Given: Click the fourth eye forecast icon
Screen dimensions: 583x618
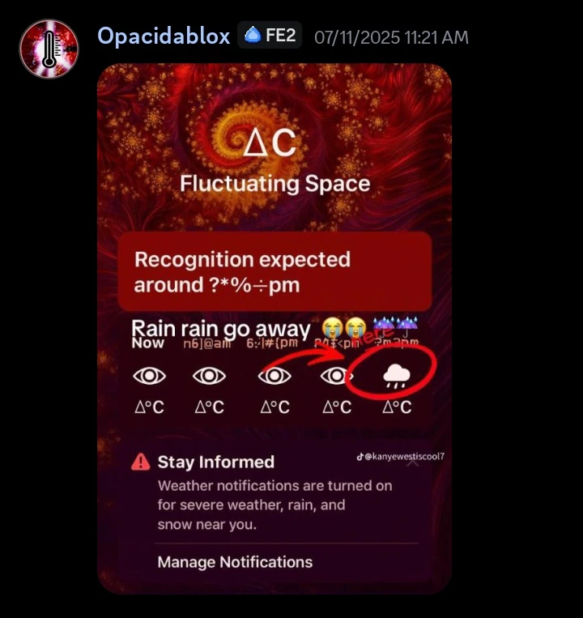Looking at the screenshot, I should coord(335,376).
